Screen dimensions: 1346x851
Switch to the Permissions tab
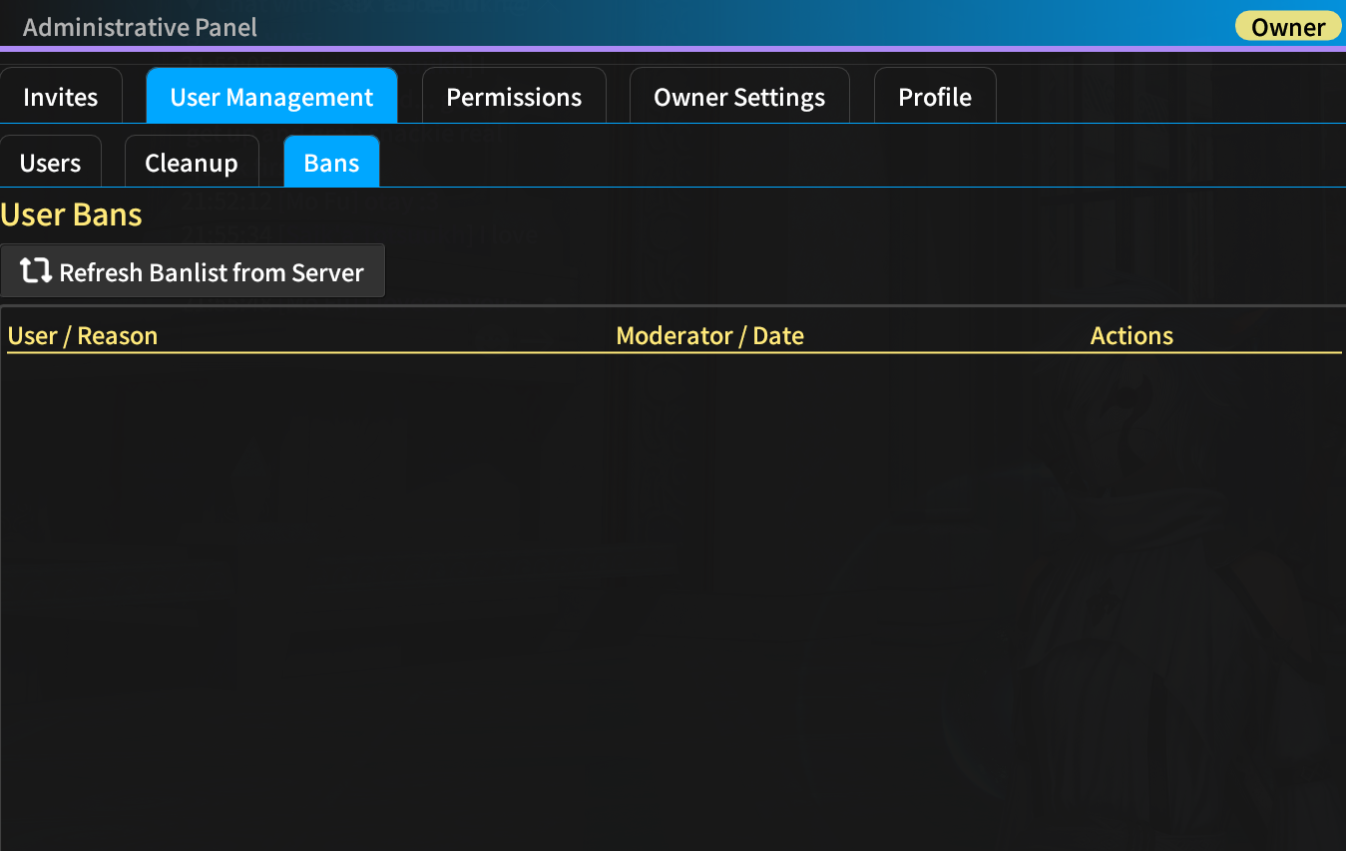tap(514, 96)
